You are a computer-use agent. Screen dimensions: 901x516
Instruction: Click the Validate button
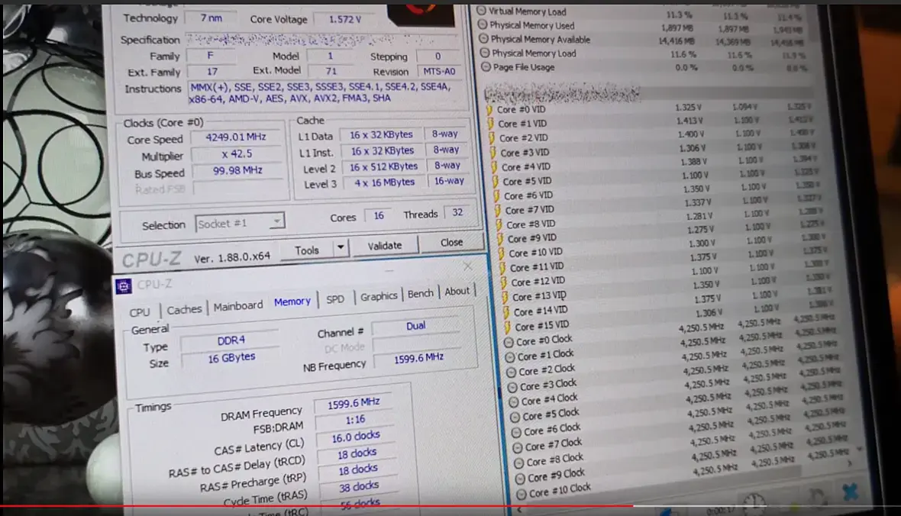point(384,245)
